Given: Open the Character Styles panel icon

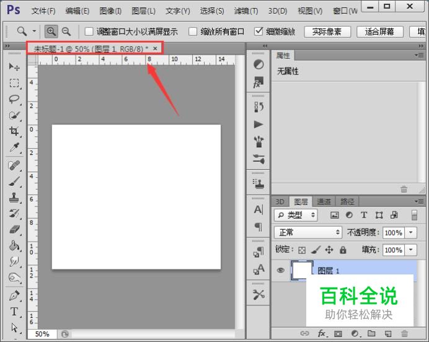Looking at the screenshot, I should [259, 270].
